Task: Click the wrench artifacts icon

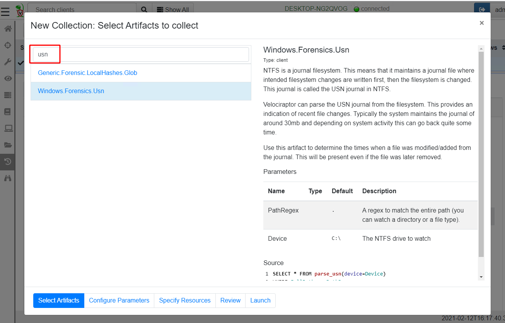Action: (x=8, y=62)
